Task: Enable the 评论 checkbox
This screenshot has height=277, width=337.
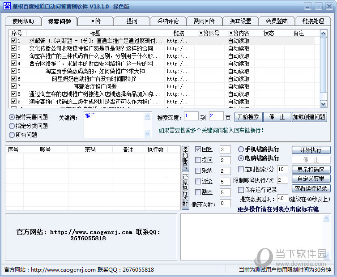Action: coord(198,181)
